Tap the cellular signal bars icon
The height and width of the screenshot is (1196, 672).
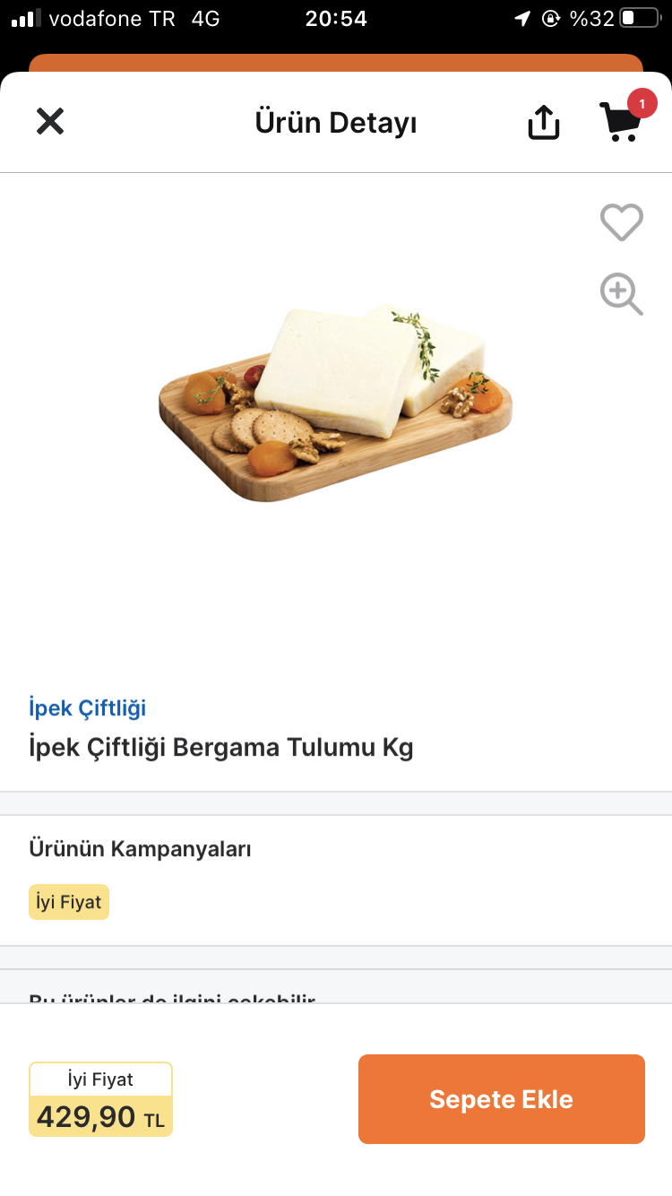27,19
